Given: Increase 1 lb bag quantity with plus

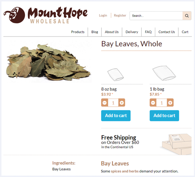Looking at the screenshot, I should click(170, 103).
